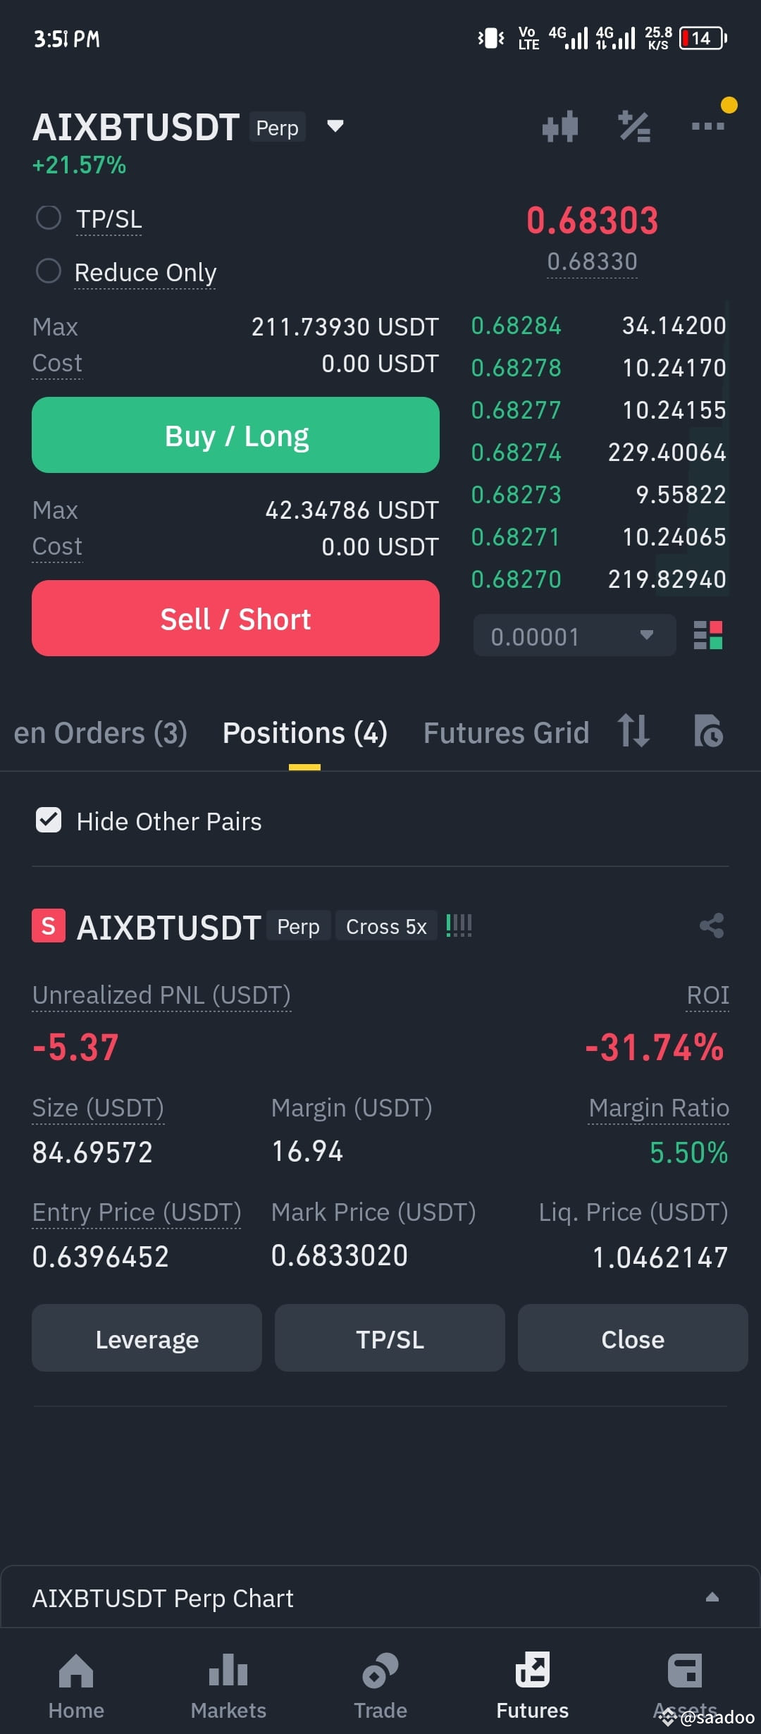Image resolution: width=761 pixels, height=1734 pixels.
Task: Open order history clock icon
Action: [x=708, y=731]
